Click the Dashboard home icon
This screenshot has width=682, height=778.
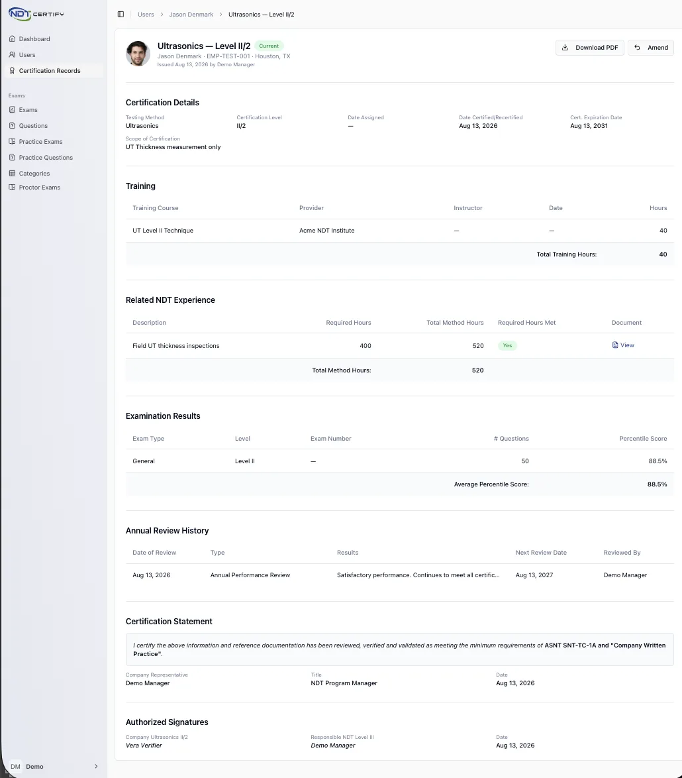13,38
